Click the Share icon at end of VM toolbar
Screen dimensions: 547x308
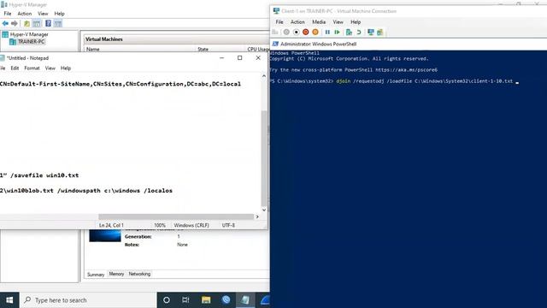pos(380,33)
